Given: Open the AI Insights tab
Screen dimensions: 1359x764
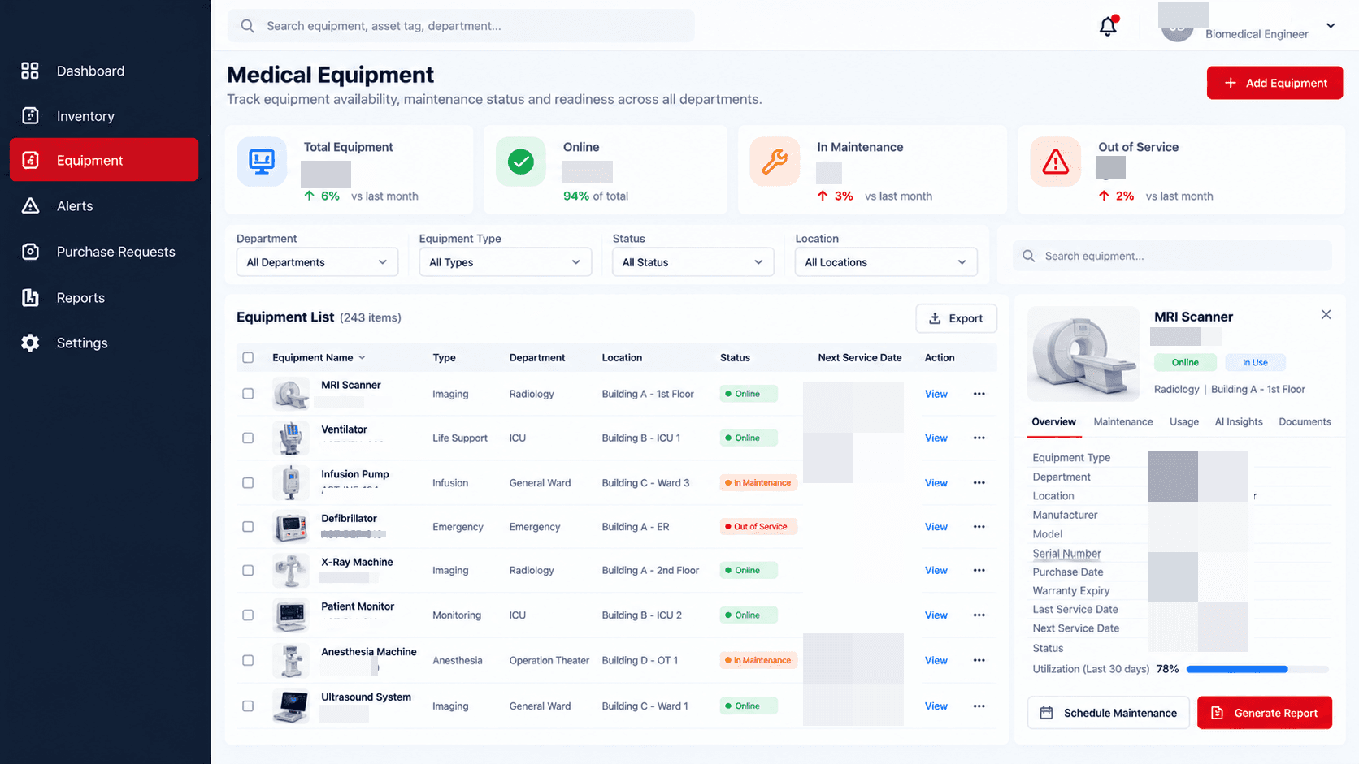Looking at the screenshot, I should click(1239, 421).
